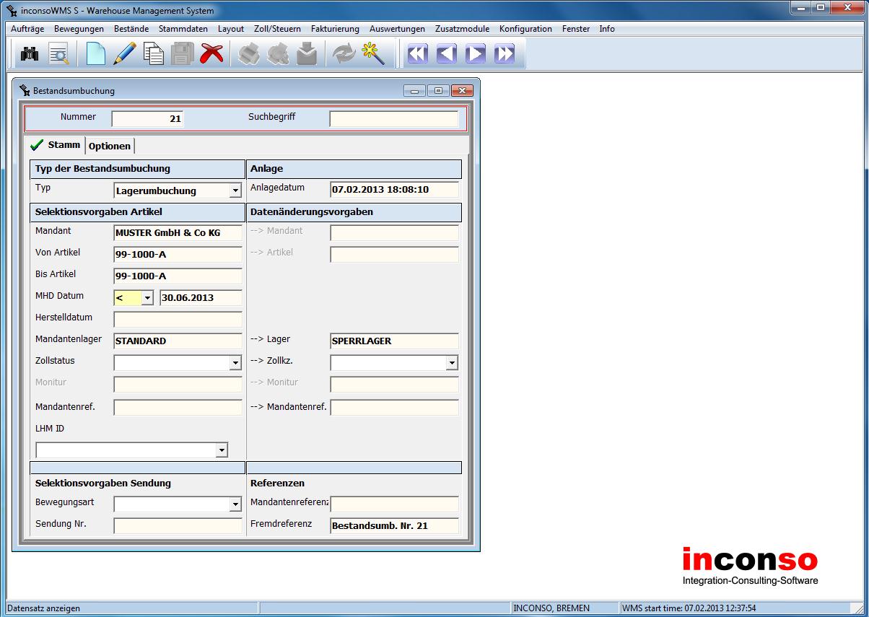869x617 pixels.
Task: Jump to last record double-right arrow
Action: pos(505,54)
